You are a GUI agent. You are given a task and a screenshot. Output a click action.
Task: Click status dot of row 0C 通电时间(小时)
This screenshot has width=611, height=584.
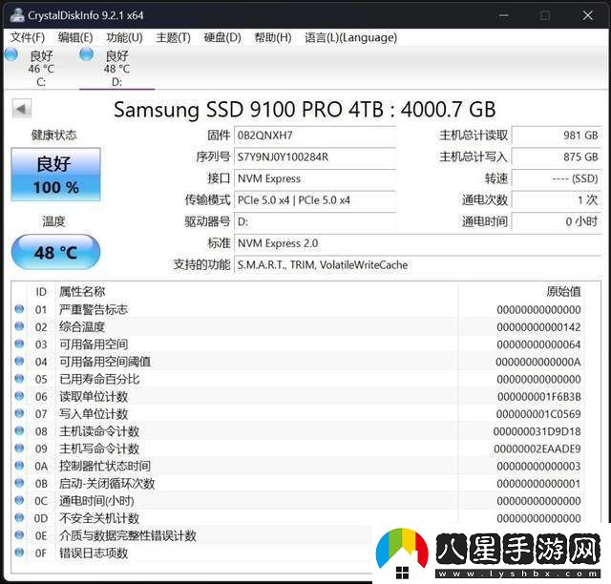tap(19, 500)
